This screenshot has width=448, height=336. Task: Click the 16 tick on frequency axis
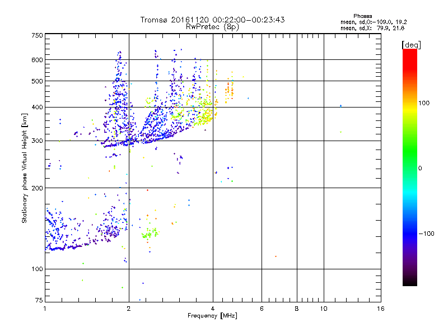[x=380, y=309]
